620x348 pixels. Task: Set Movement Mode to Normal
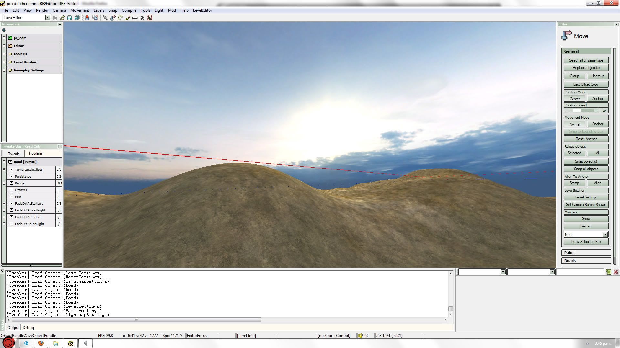pos(574,124)
